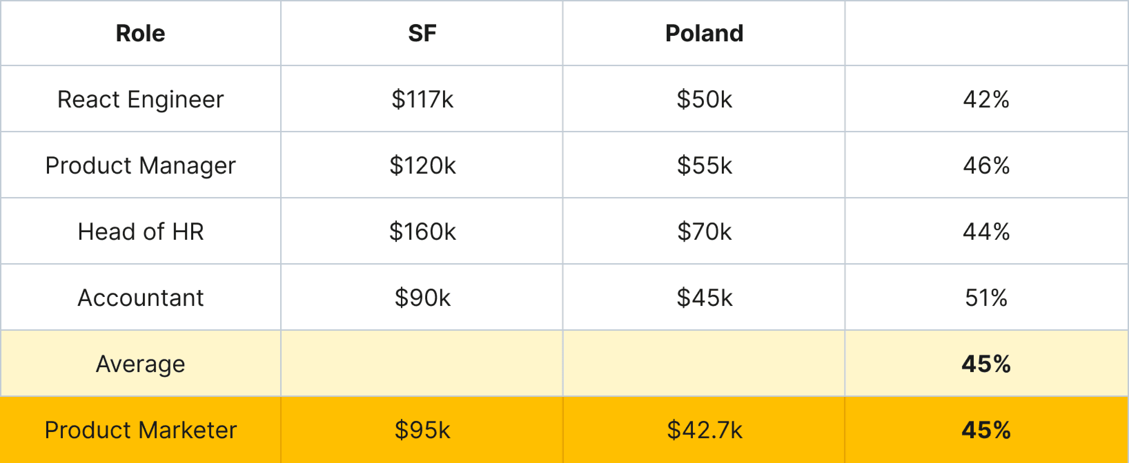Select the Product Manager row label
The width and height of the screenshot is (1129, 463).
point(141,165)
